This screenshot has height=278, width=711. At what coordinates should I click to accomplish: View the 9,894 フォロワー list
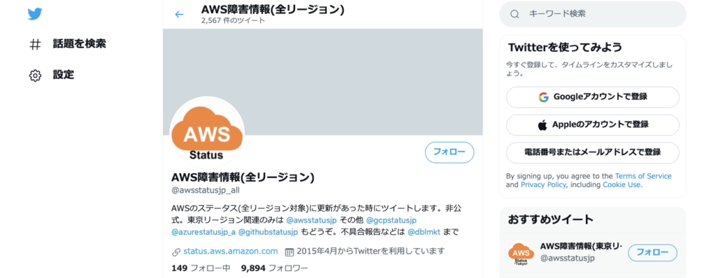click(x=274, y=268)
